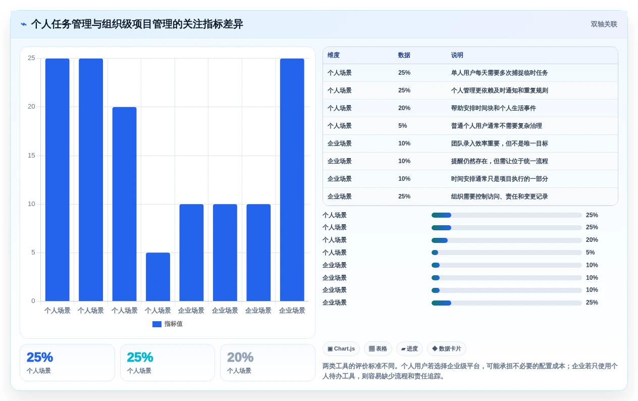
Task: Click the page title 个人任务管理与组织级项目管理的关注指标差异
Action: (x=137, y=24)
